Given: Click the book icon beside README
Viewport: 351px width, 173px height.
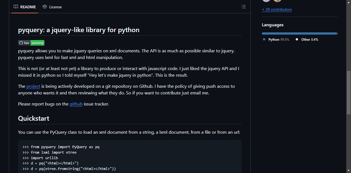Looking at the screenshot, I should coord(16,7).
